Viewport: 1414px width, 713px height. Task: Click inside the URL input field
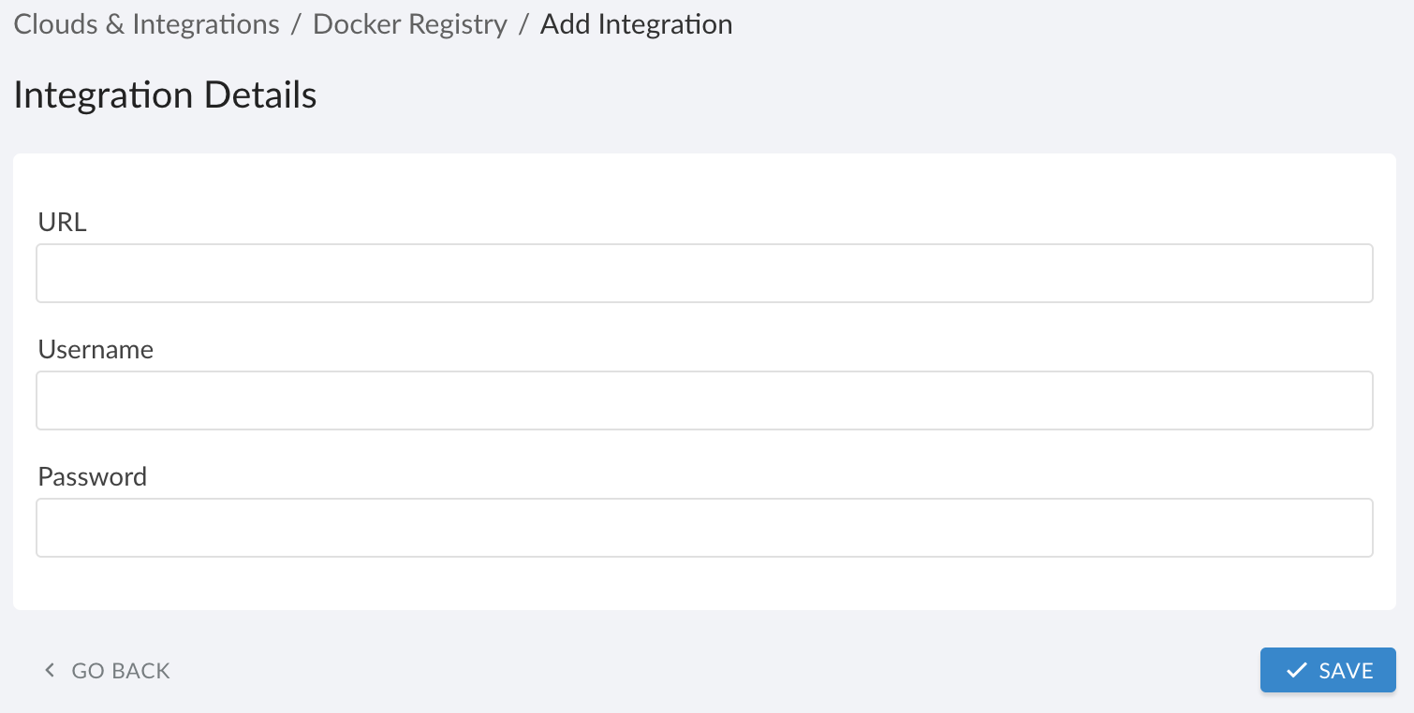[702, 272]
